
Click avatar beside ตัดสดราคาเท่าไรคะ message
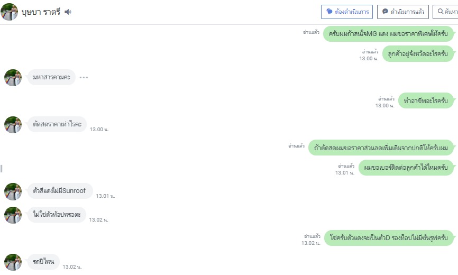pyautogui.click(x=13, y=125)
